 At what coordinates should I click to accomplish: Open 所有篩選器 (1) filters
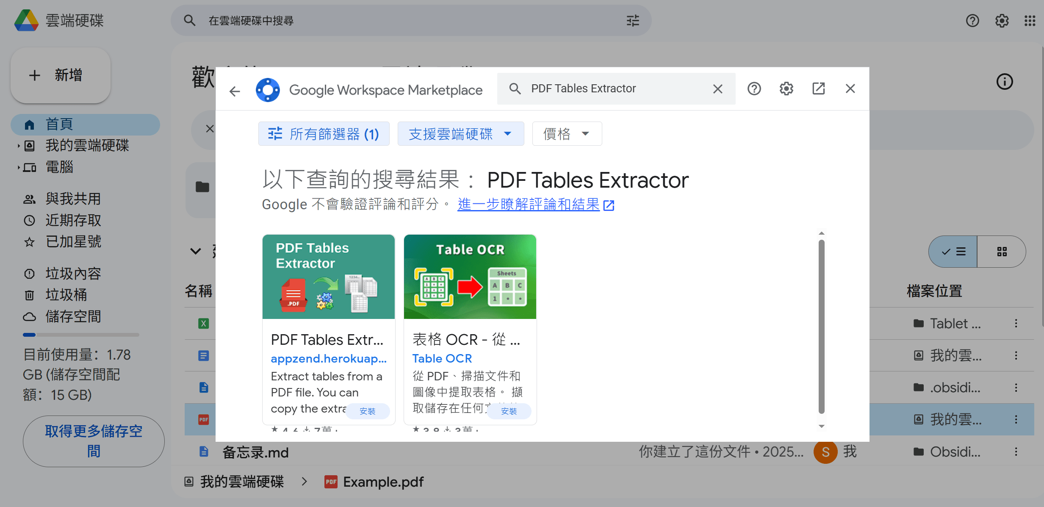point(324,134)
